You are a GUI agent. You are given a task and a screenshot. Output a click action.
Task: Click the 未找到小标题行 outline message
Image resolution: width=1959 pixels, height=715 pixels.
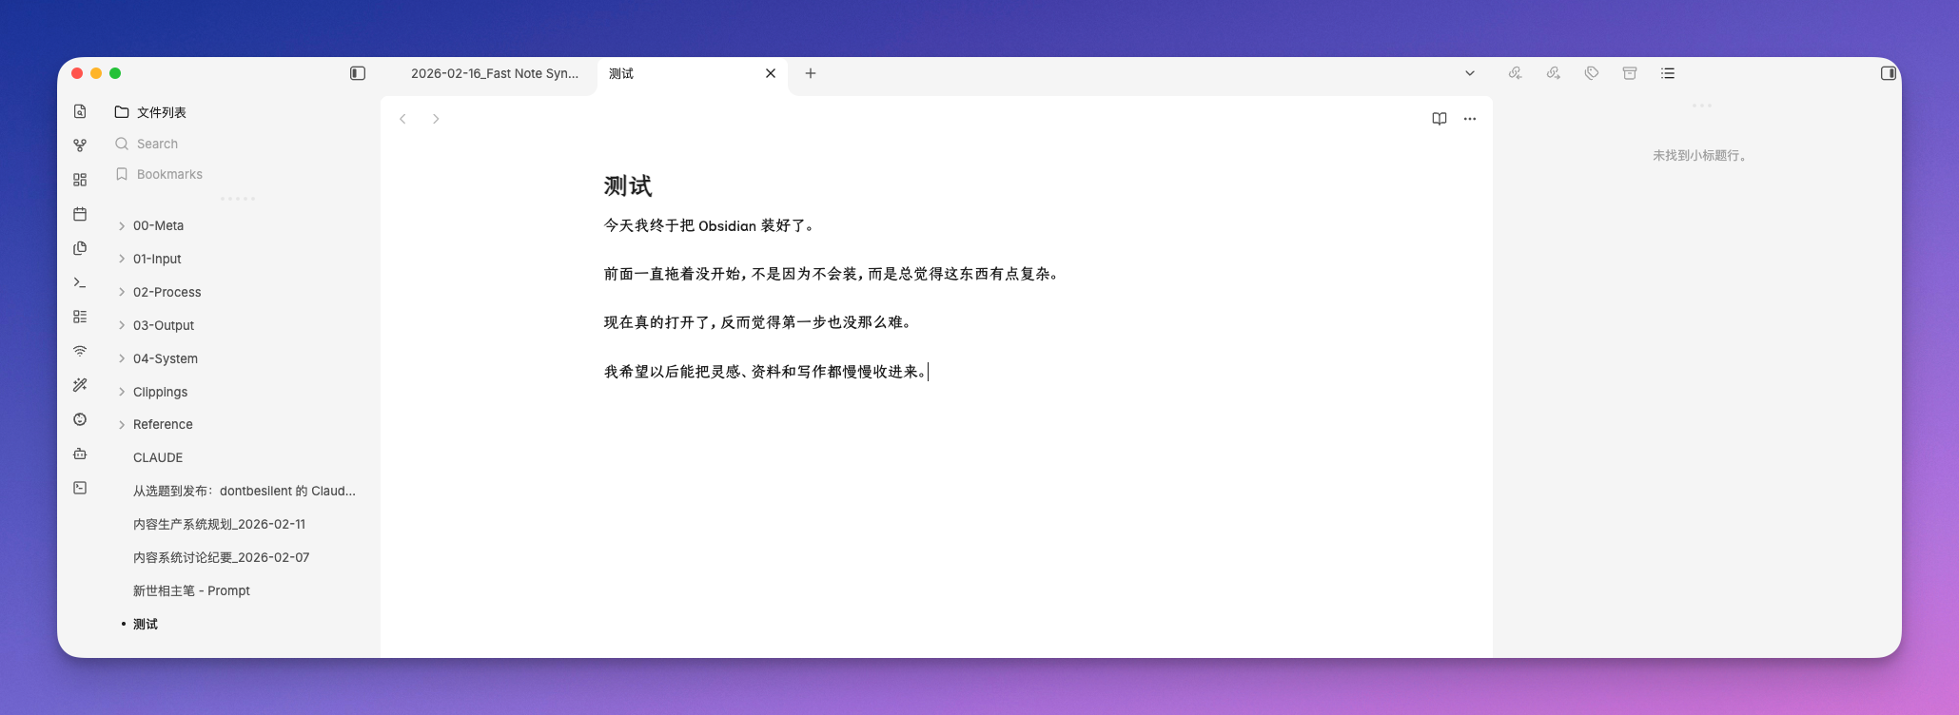point(1700,155)
